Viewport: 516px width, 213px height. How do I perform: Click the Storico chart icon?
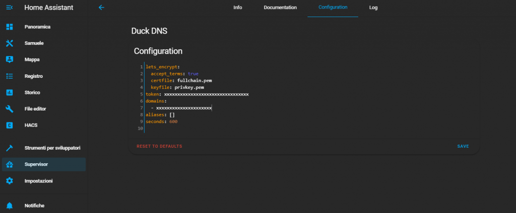click(10, 92)
